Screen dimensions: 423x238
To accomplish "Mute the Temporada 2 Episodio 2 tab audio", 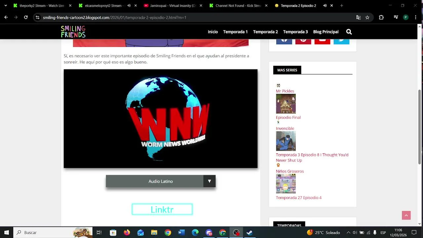I will pyautogui.click(x=325, y=6).
